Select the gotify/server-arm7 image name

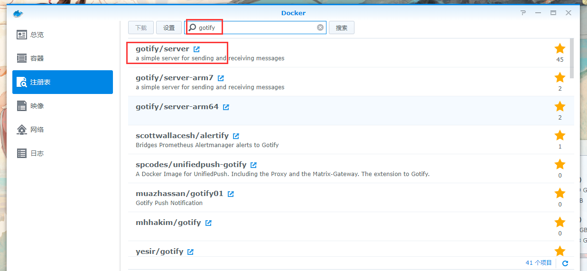tap(175, 78)
